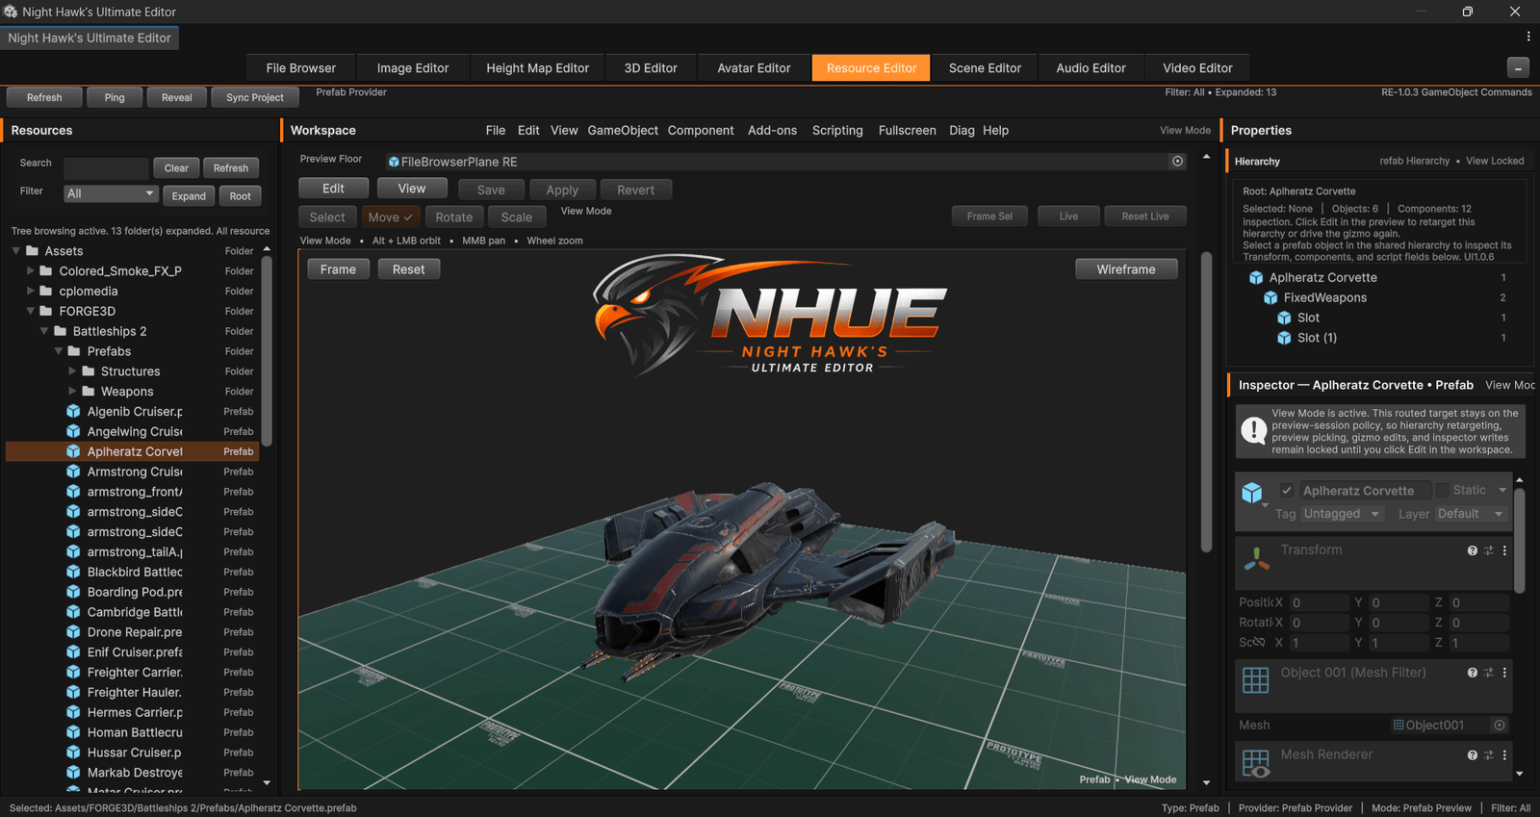This screenshot has width=1540, height=817.
Task: Click the Frame Sel button
Action: point(989,217)
